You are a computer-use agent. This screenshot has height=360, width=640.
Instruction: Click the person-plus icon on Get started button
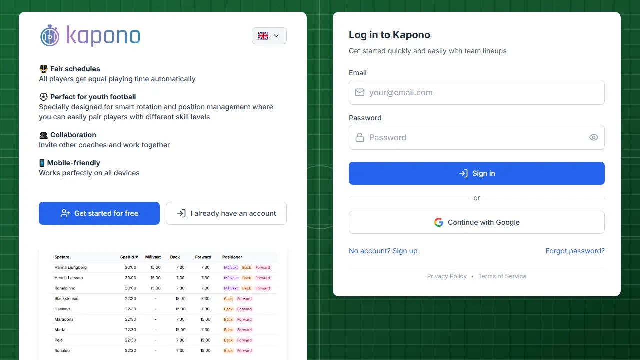click(x=65, y=213)
